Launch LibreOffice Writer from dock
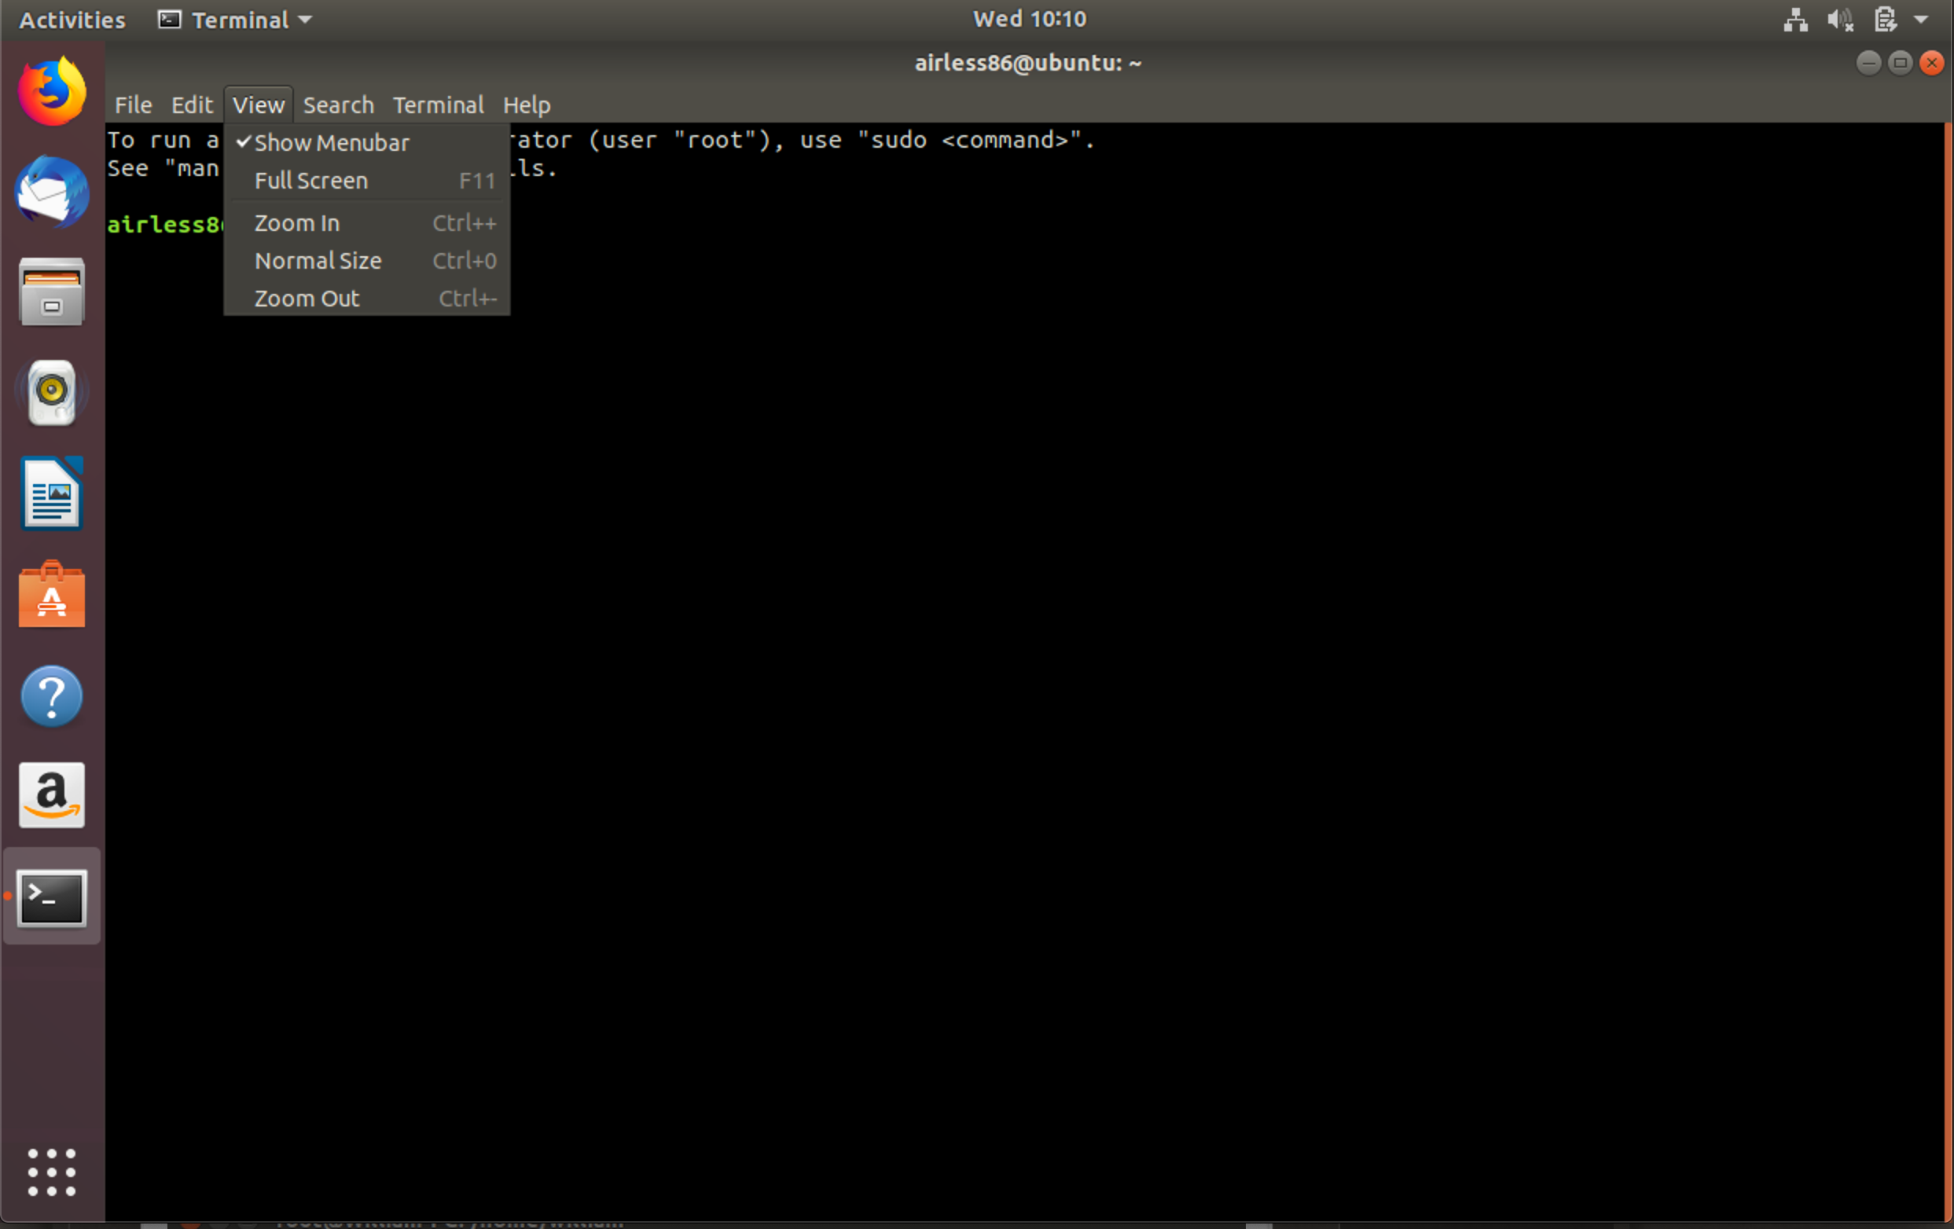Screen dimensions: 1954x1229 tap(52, 493)
